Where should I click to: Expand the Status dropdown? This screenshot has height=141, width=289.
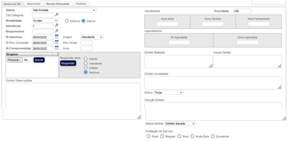tap(64, 10)
